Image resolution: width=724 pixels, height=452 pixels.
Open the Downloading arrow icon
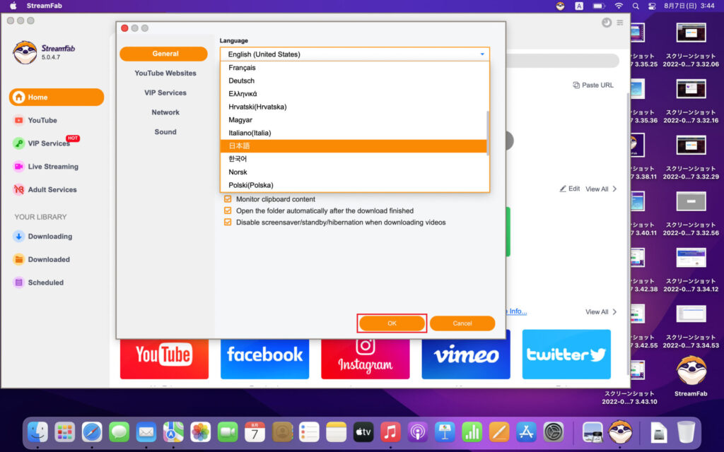pyautogui.click(x=18, y=237)
